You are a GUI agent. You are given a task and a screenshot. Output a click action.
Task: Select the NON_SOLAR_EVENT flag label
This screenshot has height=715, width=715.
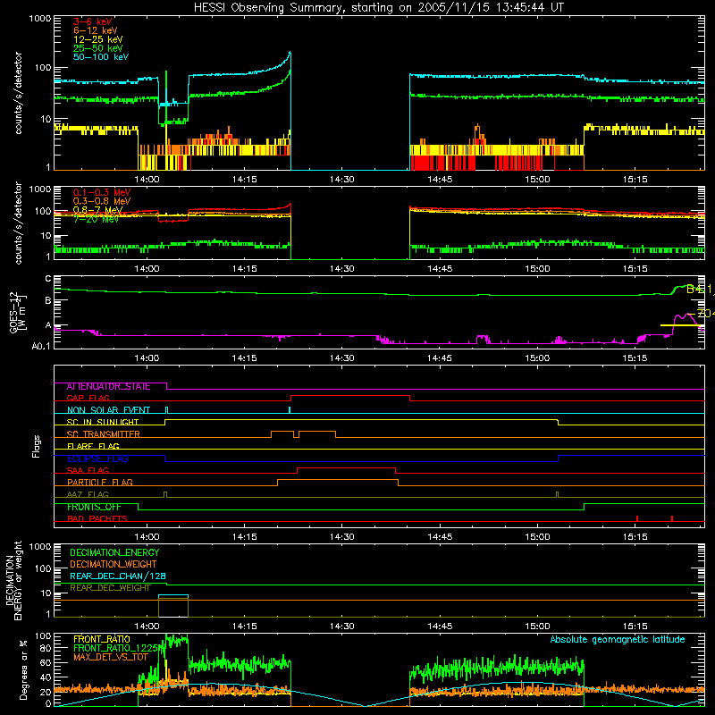pos(108,410)
